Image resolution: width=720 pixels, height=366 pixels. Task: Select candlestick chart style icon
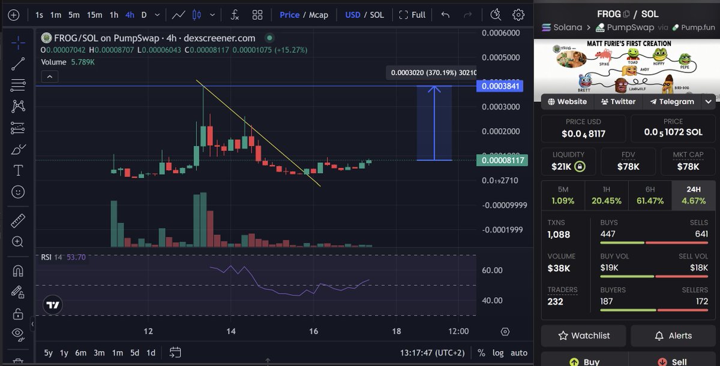pyautogui.click(x=196, y=15)
